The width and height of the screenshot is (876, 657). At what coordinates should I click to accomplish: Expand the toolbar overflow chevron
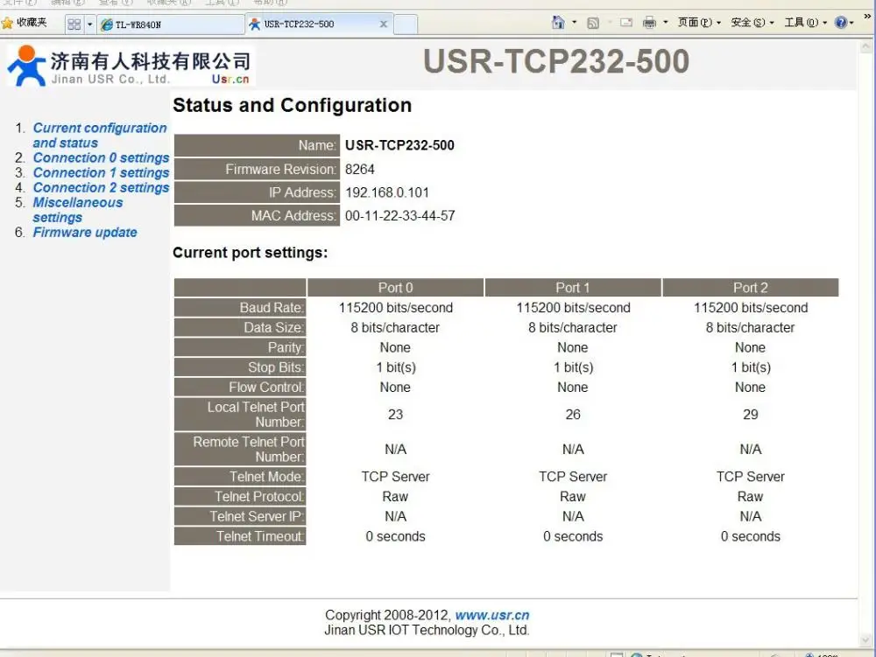pos(867,17)
